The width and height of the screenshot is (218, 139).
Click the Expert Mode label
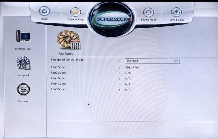(x=149, y=20)
